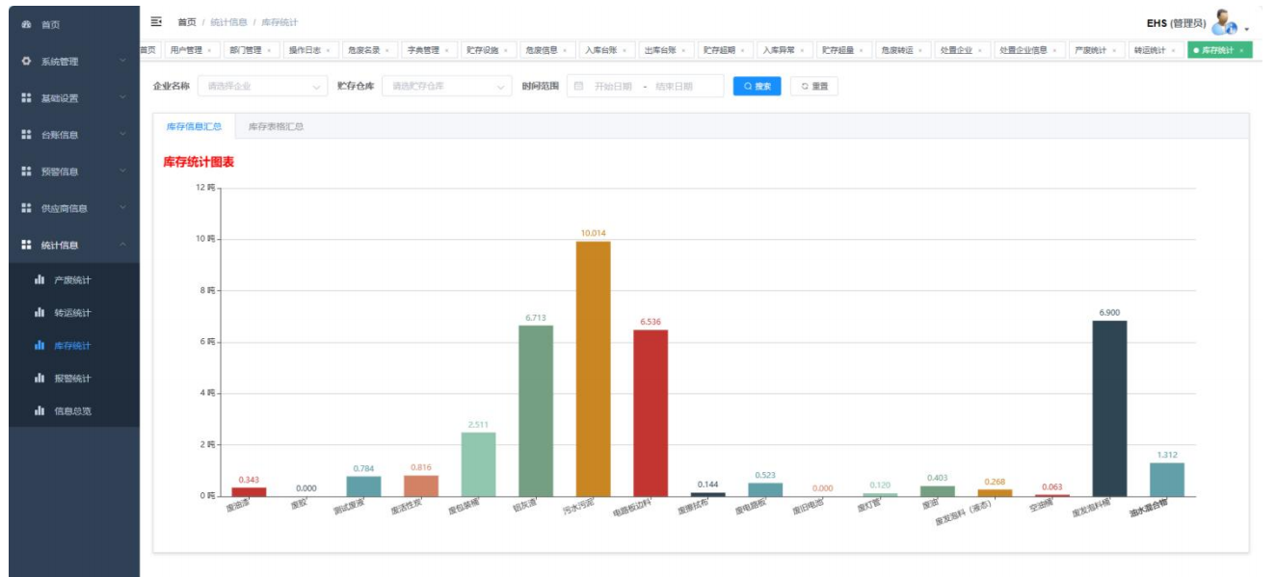Switch to the 产废统计 top tab
Screen dimensions: 1276x577
pyautogui.click(x=1097, y=50)
